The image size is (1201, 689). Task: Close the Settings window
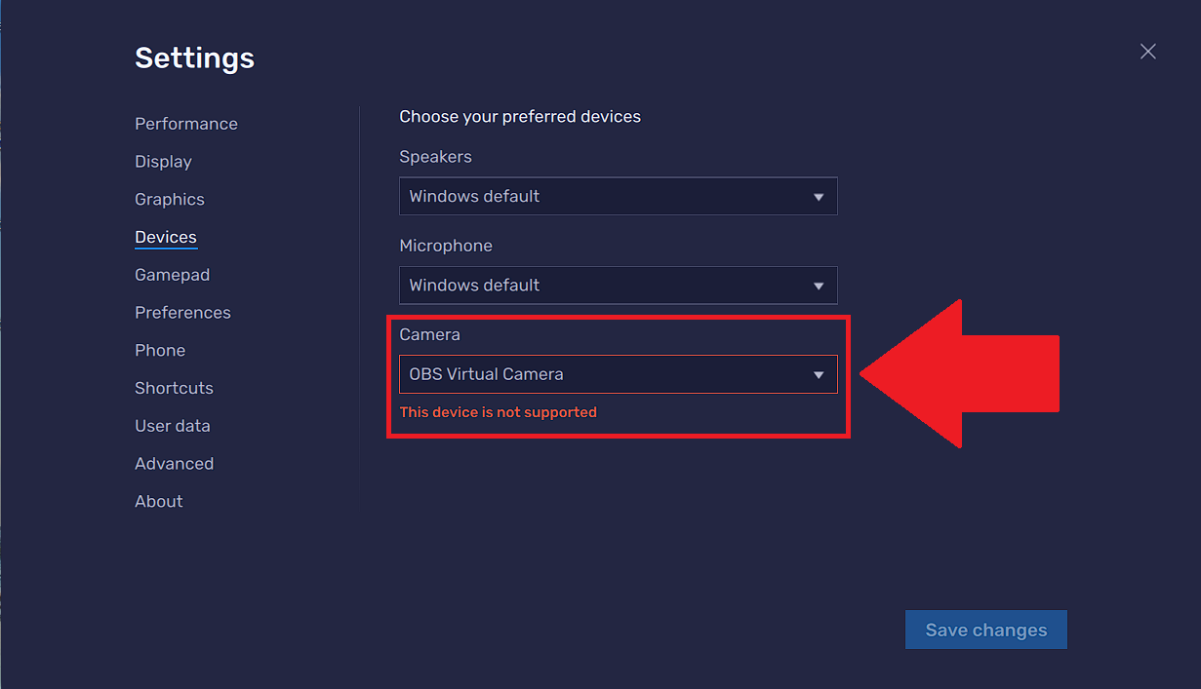point(1148,52)
